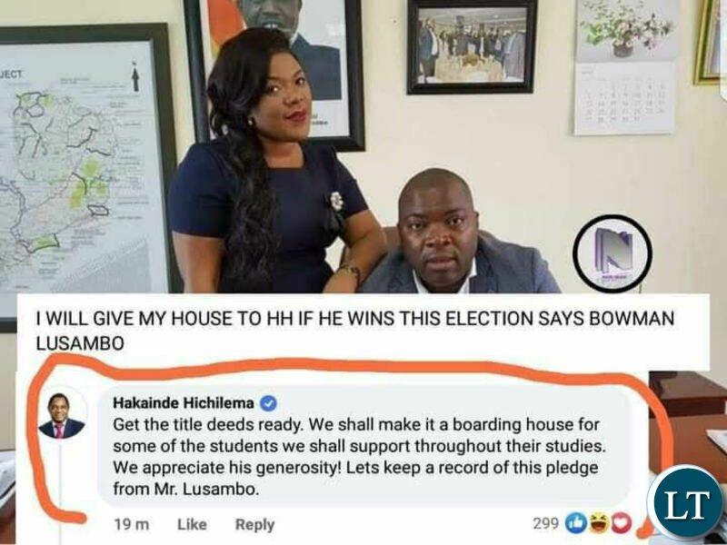
Task: Click the brooch on the navy dress
Action: point(336,201)
